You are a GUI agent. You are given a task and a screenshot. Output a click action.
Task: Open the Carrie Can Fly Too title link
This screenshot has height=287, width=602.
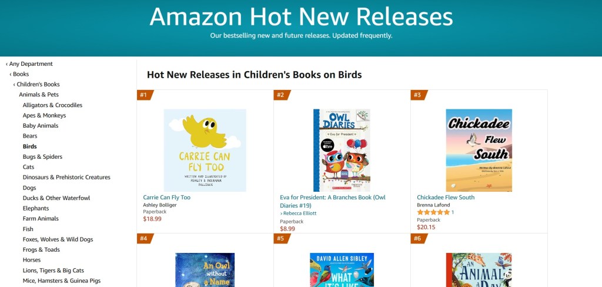click(166, 198)
